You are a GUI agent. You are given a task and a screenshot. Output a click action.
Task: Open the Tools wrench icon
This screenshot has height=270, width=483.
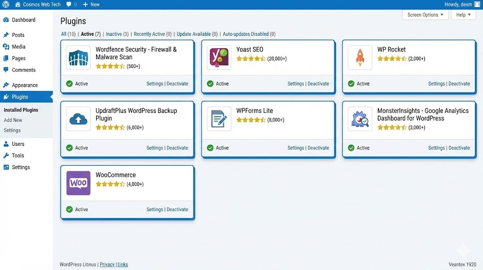click(6, 156)
